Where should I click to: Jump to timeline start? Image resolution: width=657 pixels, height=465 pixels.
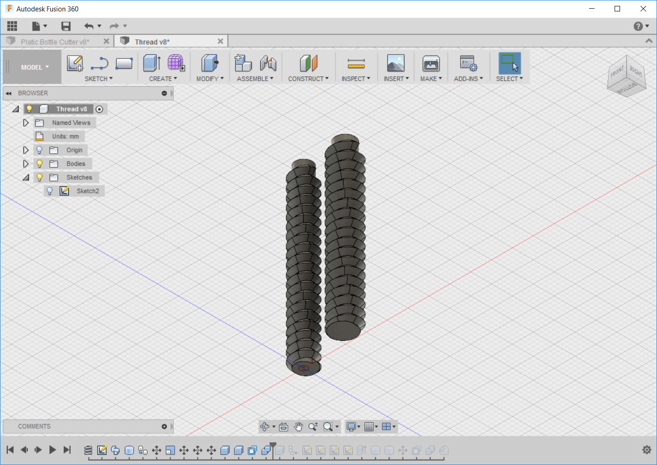pyautogui.click(x=10, y=450)
